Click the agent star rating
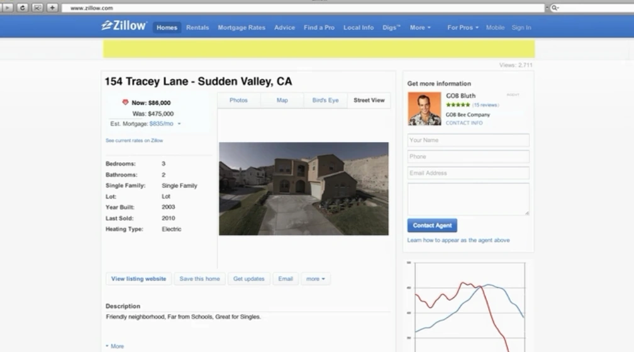 coord(458,105)
